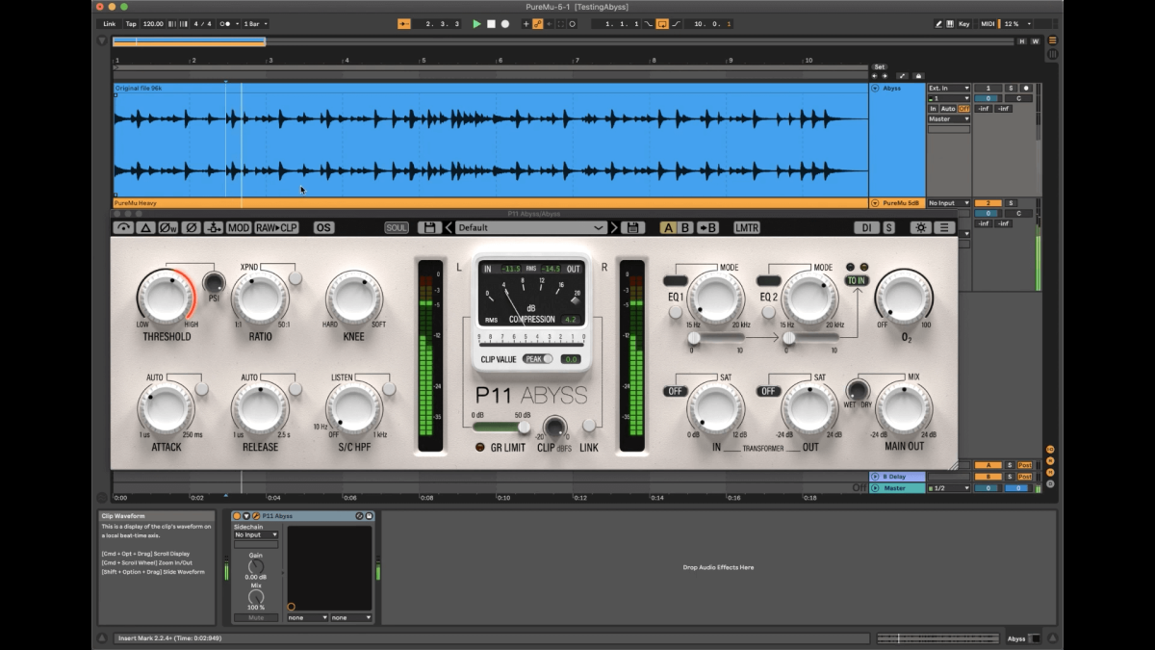Open the Ext. In input type dropdown
Image resolution: width=1155 pixels, height=650 pixels.
(949, 88)
